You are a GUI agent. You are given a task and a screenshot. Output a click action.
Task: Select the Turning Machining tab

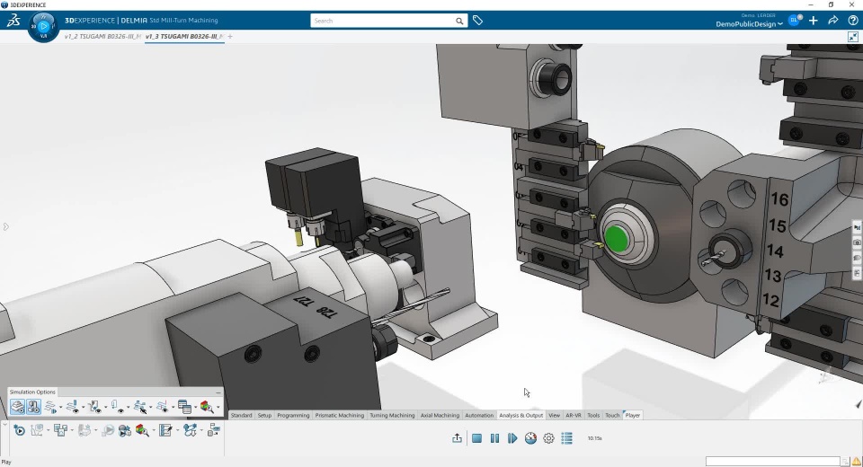pyautogui.click(x=392, y=415)
